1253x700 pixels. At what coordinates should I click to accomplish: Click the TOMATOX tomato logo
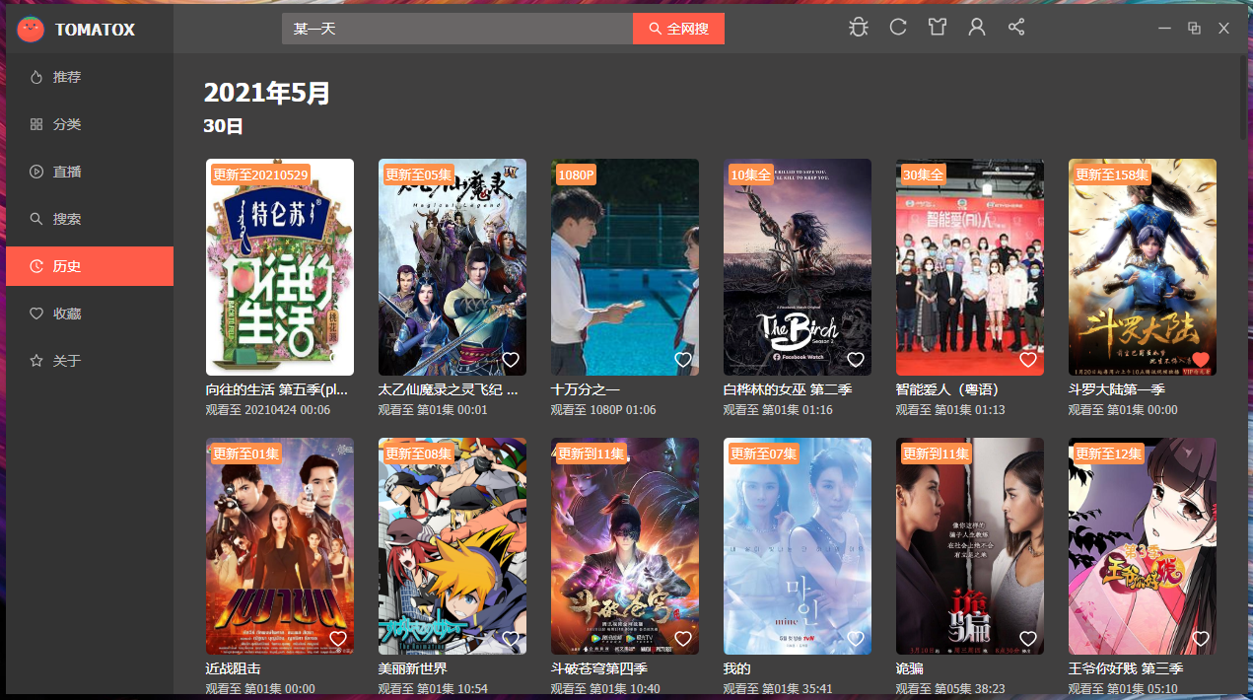[31, 30]
